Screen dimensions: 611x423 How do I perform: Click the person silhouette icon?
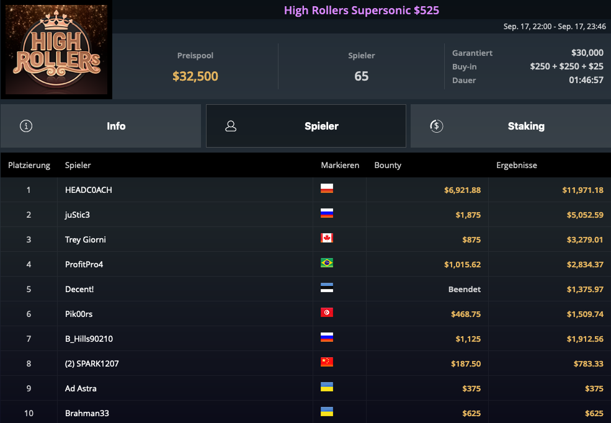pos(231,126)
